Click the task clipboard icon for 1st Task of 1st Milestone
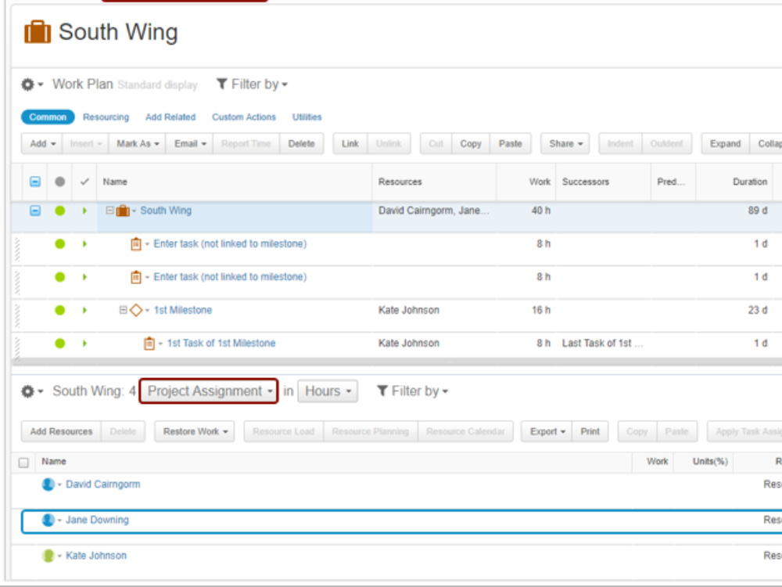 coord(149,344)
